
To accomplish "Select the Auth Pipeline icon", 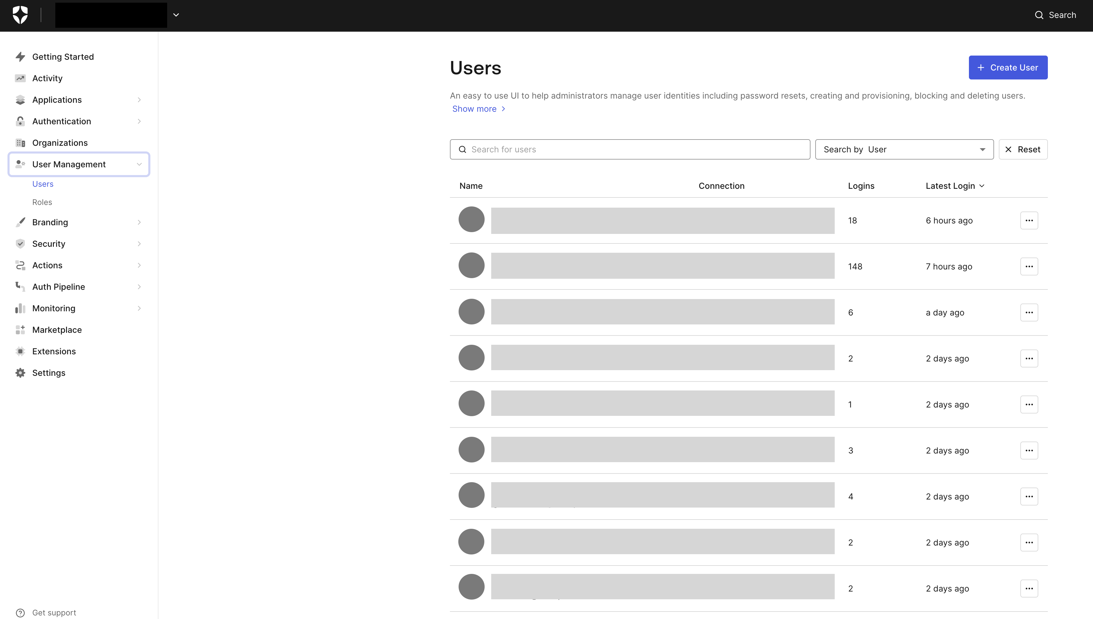I will [x=20, y=286].
